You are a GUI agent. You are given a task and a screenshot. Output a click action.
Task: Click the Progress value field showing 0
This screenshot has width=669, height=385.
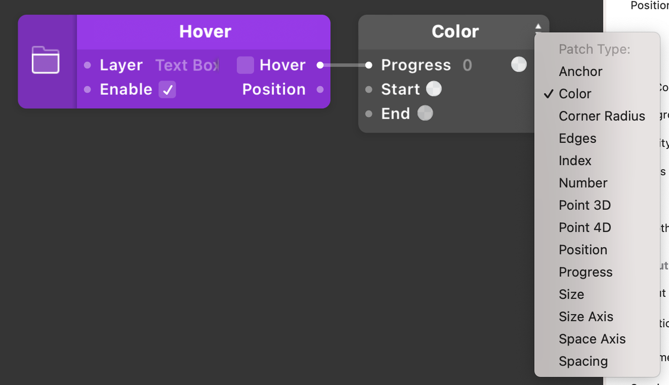467,65
